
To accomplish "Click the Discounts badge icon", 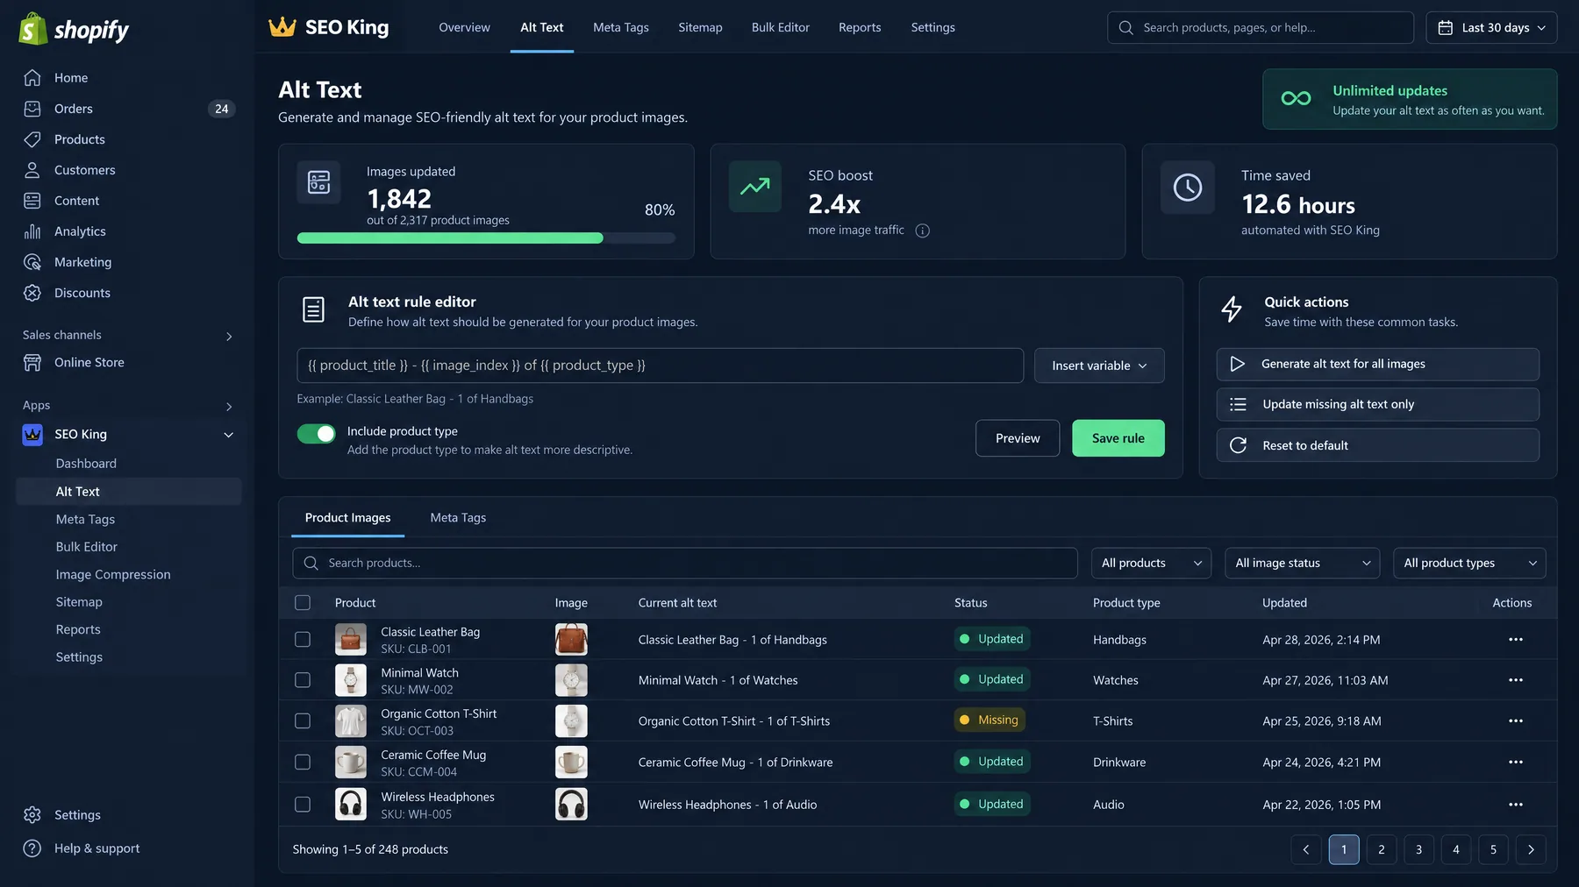I will 32,293.
